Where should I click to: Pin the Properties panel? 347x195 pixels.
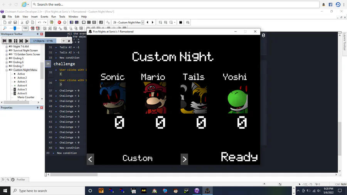pyautogui.click(x=38, y=108)
